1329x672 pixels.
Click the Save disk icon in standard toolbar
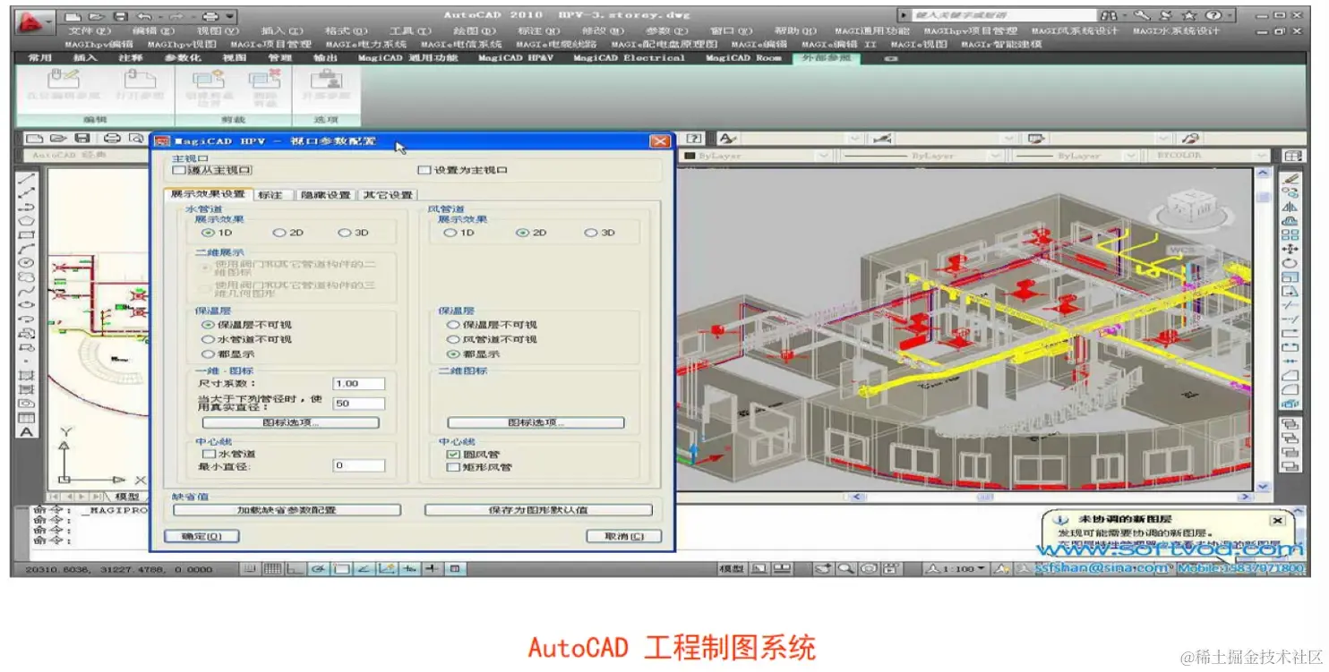click(x=82, y=139)
